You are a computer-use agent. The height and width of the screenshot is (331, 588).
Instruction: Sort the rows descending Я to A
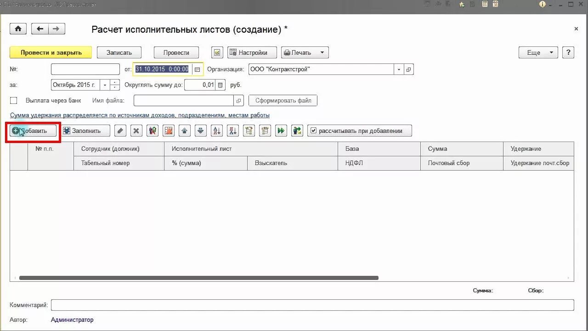point(233,131)
